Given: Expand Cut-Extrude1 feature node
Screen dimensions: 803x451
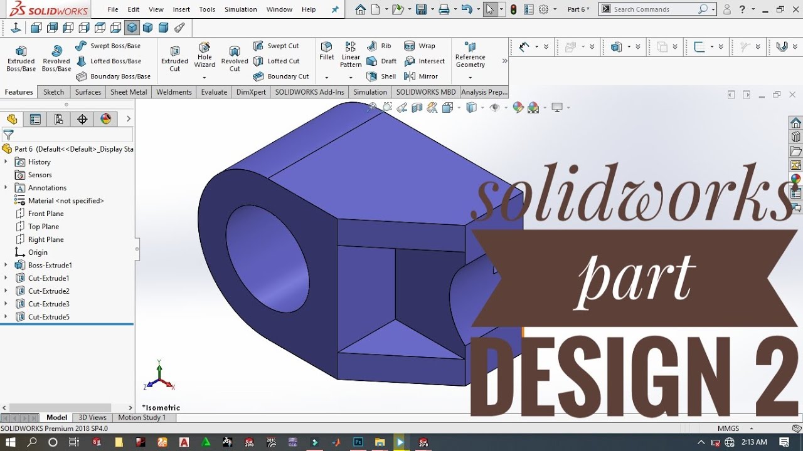Looking at the screenshot, I should pyautogui.click(x=6, y=278).
